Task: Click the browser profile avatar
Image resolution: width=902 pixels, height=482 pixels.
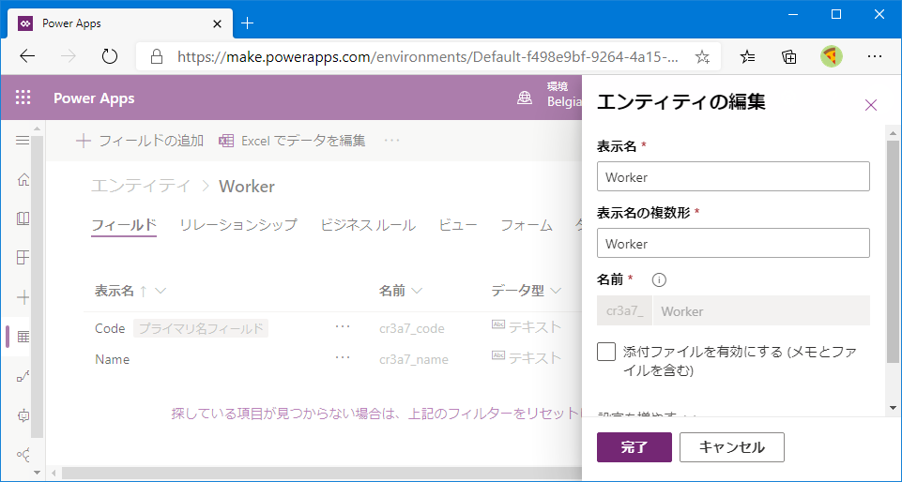Action: click(x=832, y=56)
